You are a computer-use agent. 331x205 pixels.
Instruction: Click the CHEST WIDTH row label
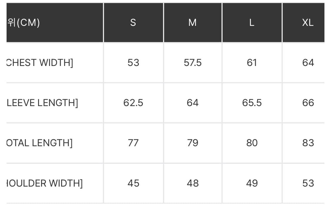(x=39, y=63)
